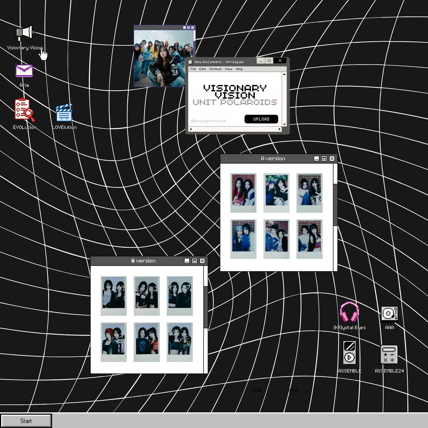
Task: Select middle polaroid in B version bottom row
Action: point(147,342)
